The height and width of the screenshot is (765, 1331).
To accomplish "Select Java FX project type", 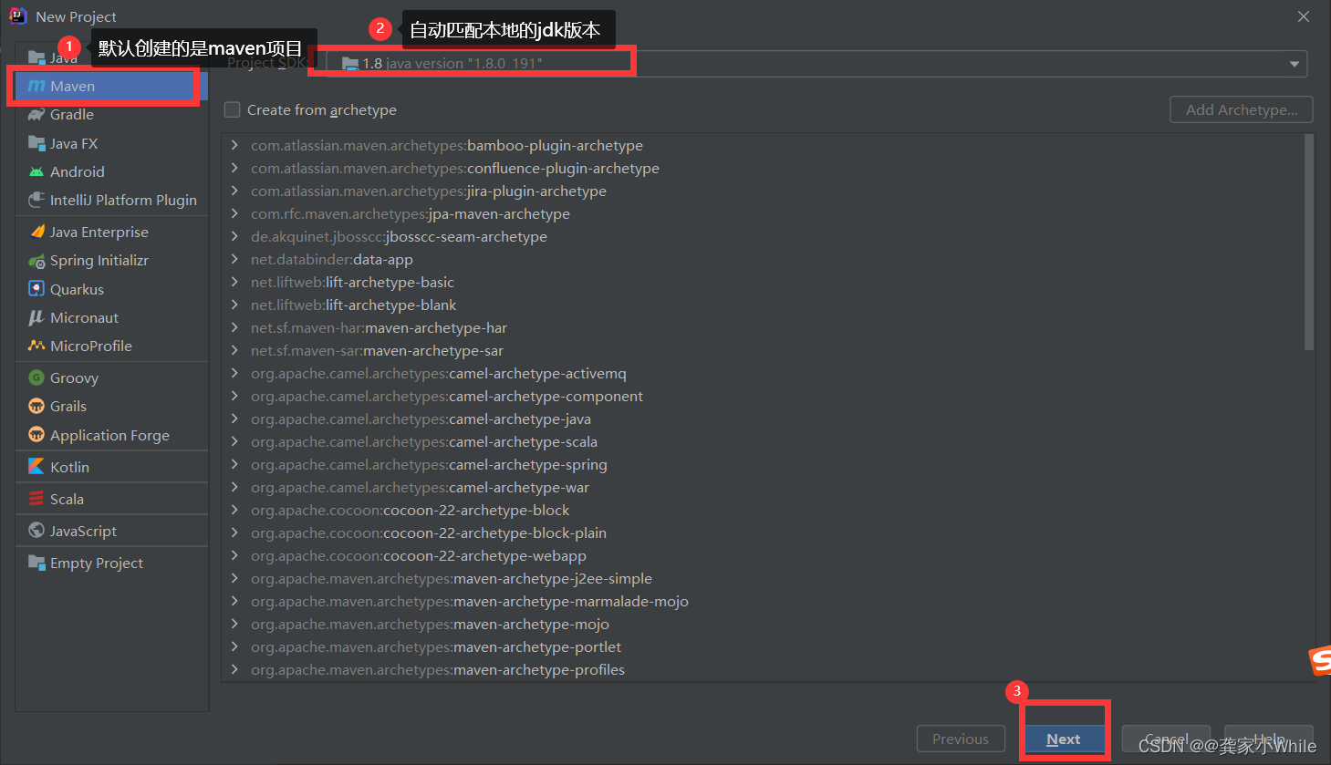I will tap(111, 143).
